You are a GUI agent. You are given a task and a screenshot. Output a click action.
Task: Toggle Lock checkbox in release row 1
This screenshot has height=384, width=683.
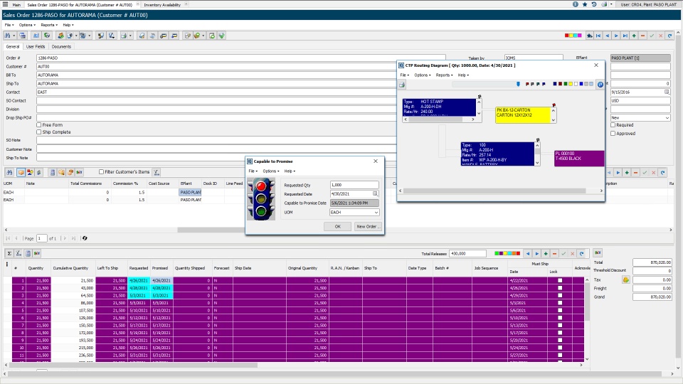point(560,280)
